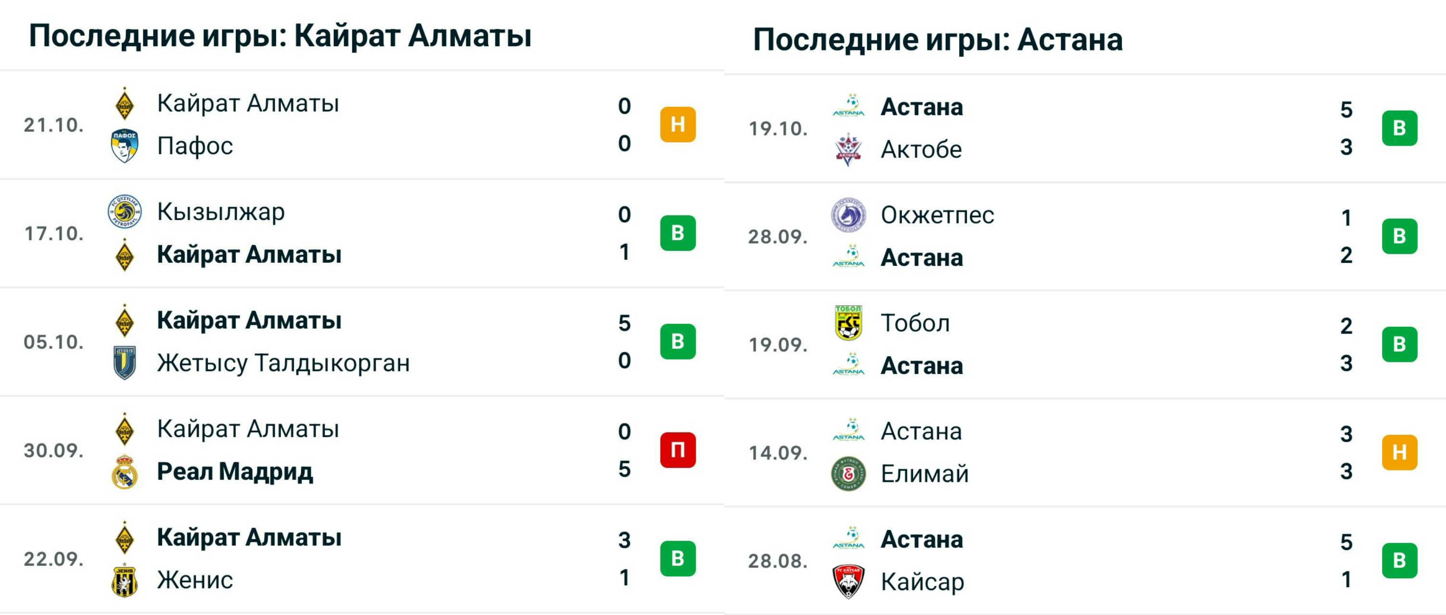Click orange draw badge for Elimai match

pyautogui.click(x=1399, y=453)
